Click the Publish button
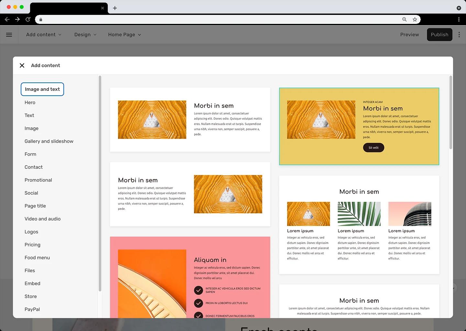 pyautogui.click(x=439, y=35)
